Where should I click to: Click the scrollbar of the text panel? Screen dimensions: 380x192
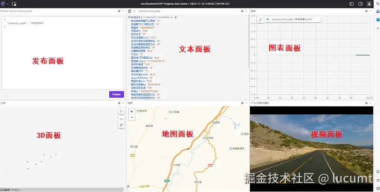click(248, 41)
